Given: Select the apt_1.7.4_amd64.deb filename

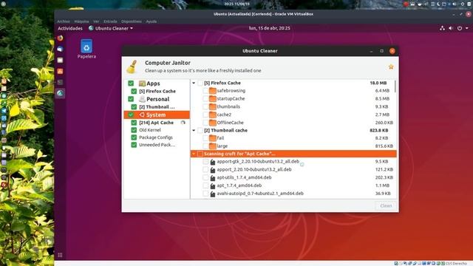Looking at the screenshot, I should pos(239,185).
